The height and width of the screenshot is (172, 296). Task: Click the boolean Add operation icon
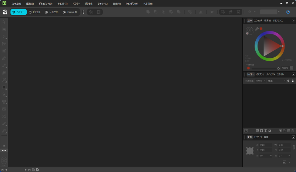pos(148,12)
